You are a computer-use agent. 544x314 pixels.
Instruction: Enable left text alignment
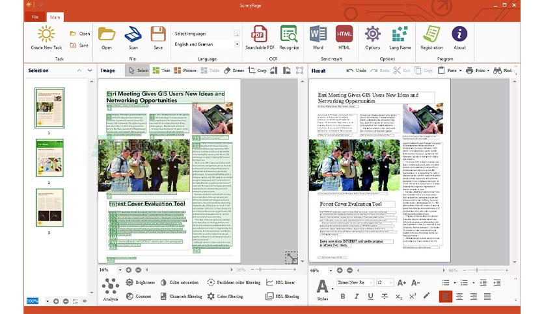tap(446, 296)
